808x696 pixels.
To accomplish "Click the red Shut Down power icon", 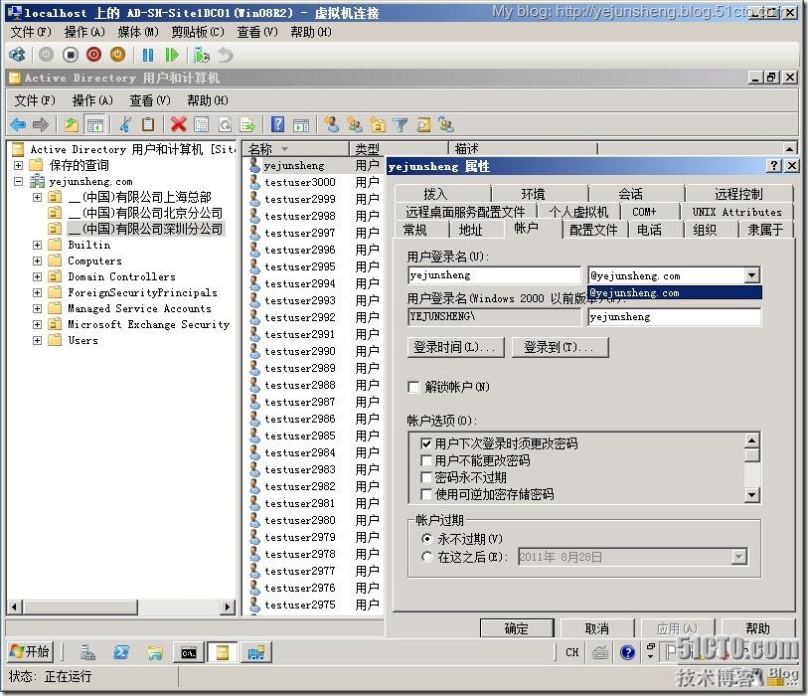I will click(93, 55).
